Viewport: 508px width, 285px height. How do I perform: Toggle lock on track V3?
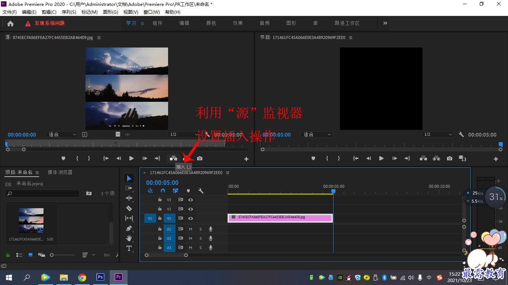coord(160,200)
